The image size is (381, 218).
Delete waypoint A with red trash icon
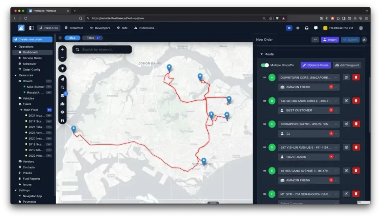click(x=356, y=77)
